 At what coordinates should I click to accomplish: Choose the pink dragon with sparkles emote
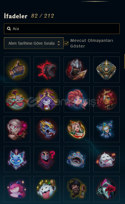click(17, 189)
